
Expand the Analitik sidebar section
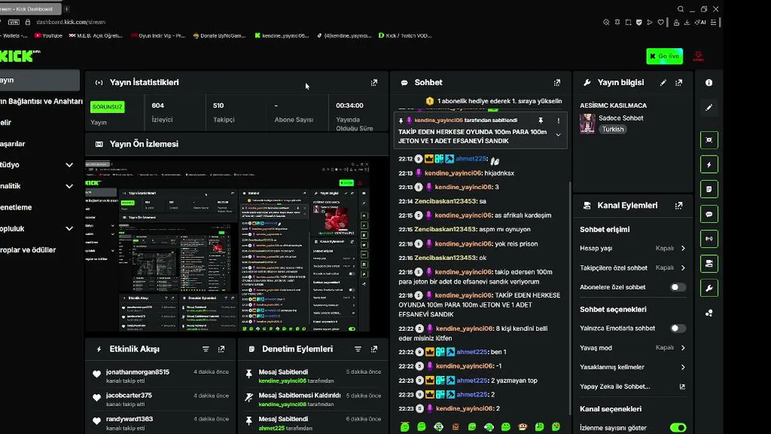click(69, 186)
